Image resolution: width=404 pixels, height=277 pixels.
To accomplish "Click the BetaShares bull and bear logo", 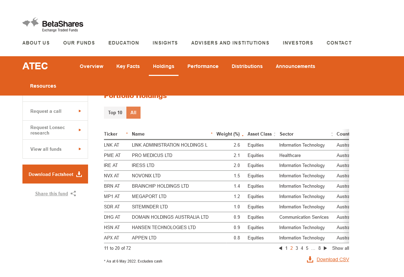I will pos(30,23).
